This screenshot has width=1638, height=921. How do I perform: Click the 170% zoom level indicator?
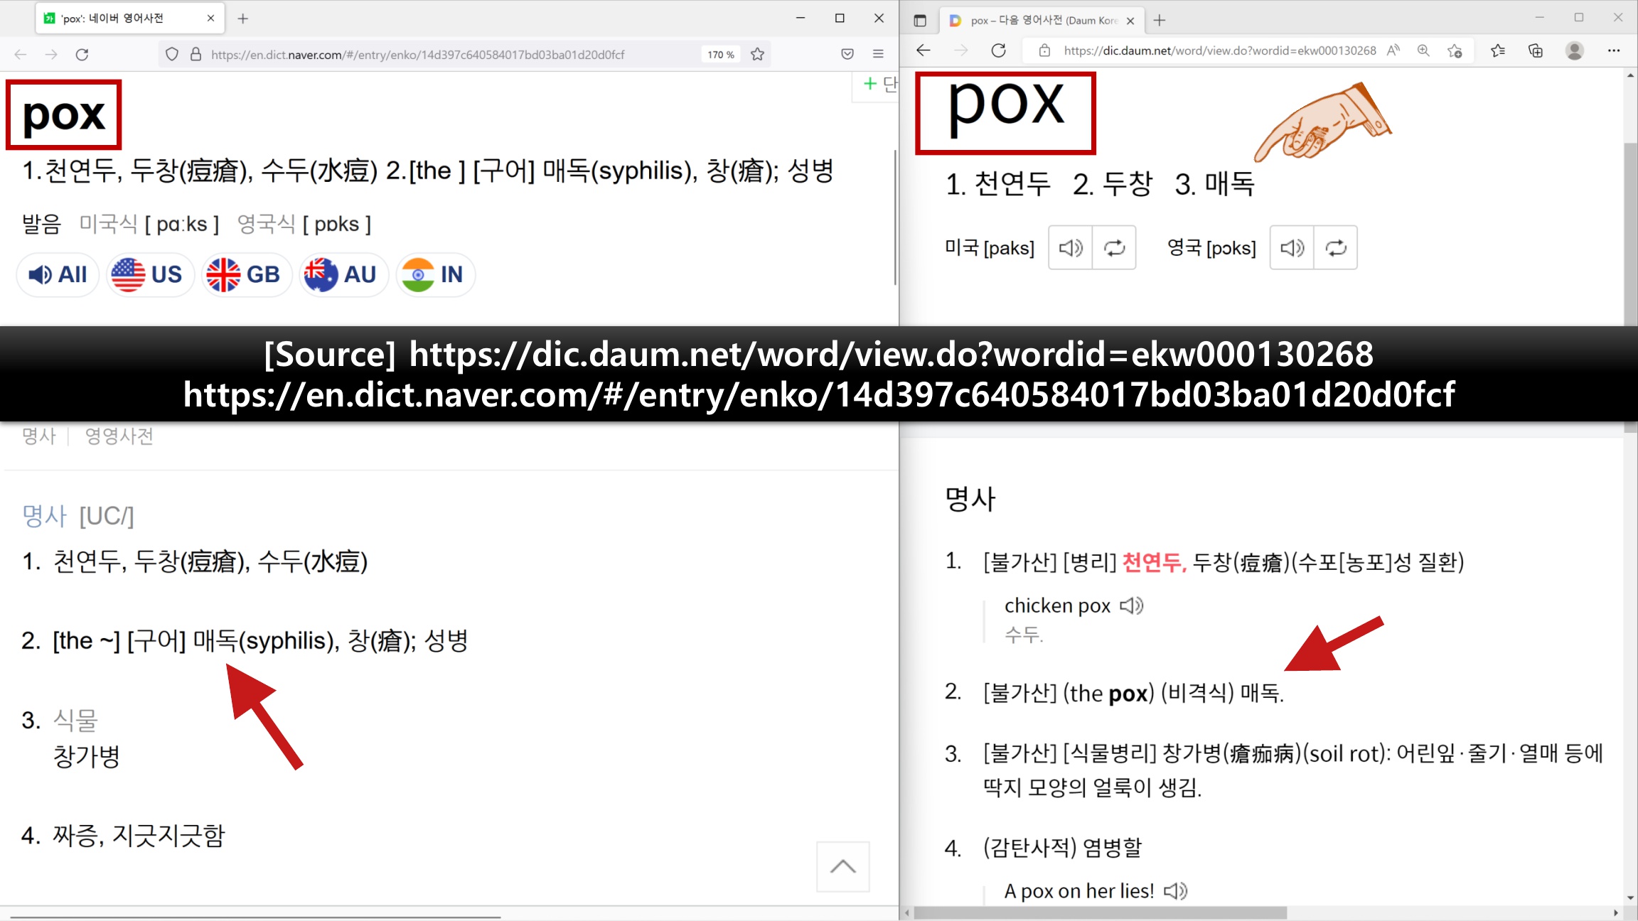tap(720, 55)
